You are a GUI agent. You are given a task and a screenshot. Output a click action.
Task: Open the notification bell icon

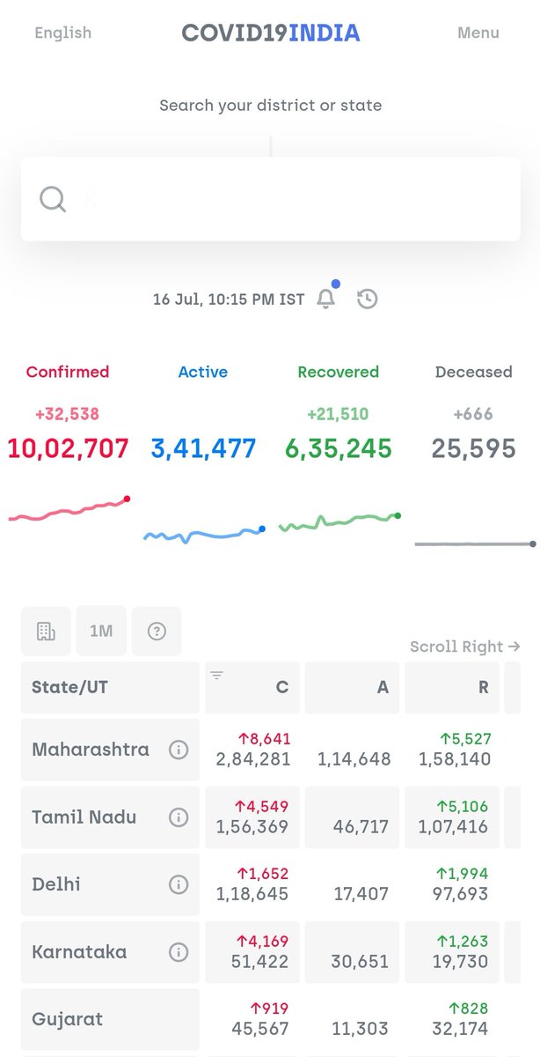pos(326,299)
